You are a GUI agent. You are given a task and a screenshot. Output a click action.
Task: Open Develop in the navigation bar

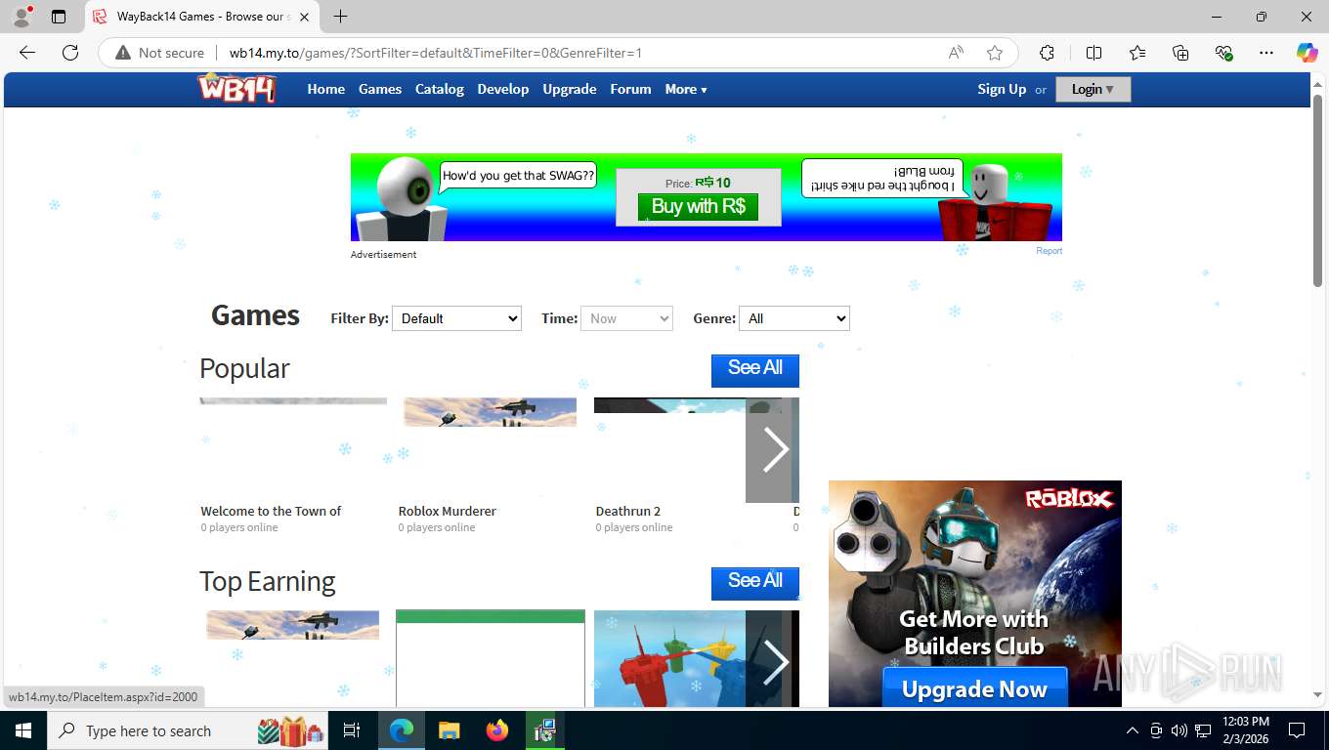click(x=503, y=89)
